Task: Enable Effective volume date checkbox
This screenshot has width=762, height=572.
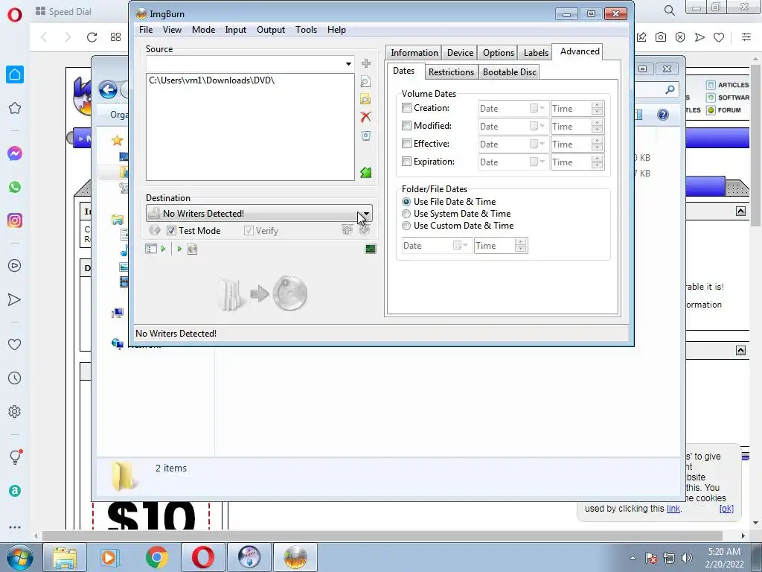Action: [407, 144]
